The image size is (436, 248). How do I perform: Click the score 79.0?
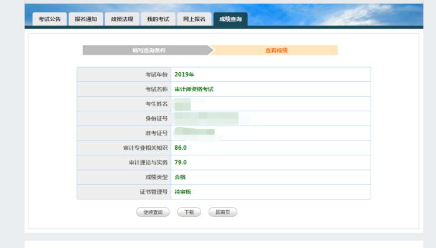[181, 163]
